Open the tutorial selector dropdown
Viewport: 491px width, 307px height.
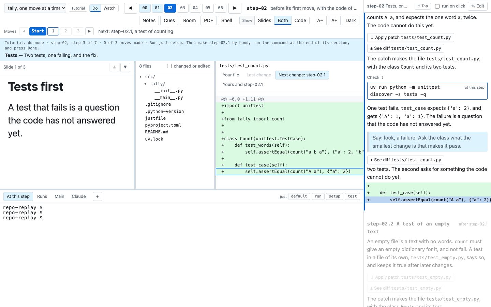click(x=35, y=8)
